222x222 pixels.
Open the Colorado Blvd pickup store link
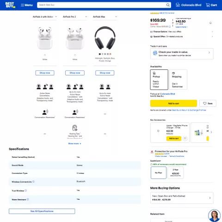click(167, 94)
